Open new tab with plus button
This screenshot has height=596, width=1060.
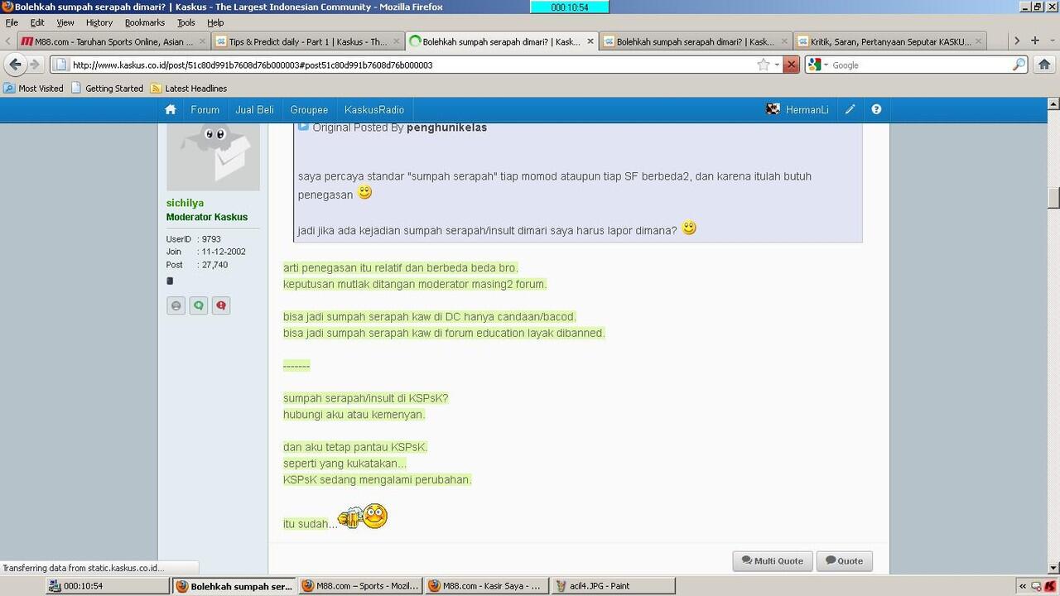pyautogui.click(x=1035, y=41)
